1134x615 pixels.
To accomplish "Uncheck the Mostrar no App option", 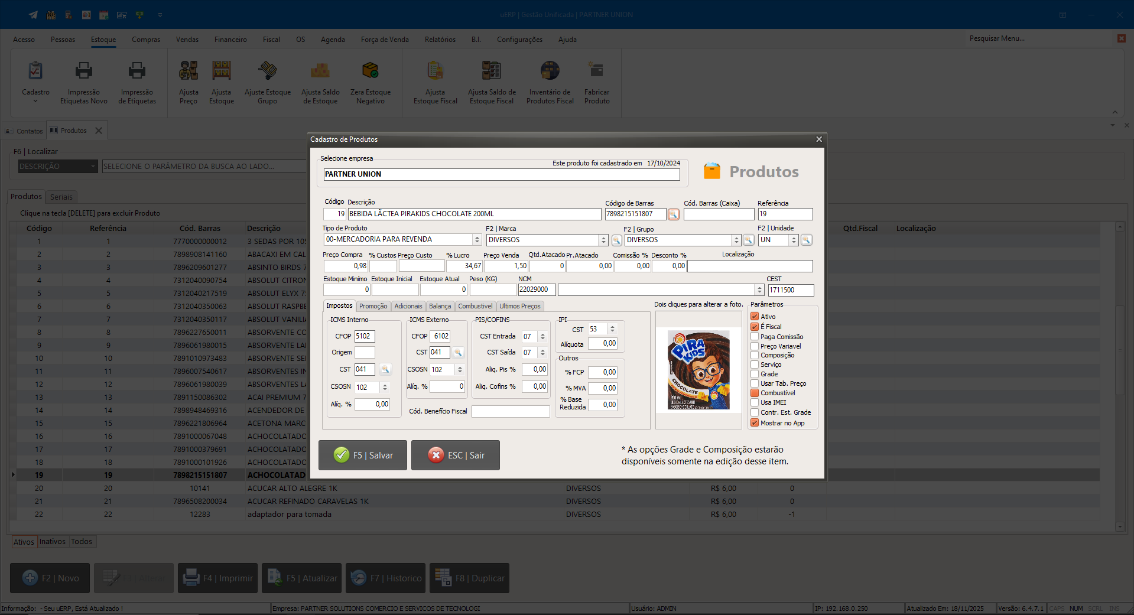I will coord(755,423).
